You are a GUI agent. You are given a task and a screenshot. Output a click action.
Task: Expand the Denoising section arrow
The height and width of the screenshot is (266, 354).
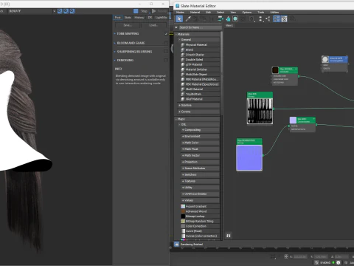(115, 60)
